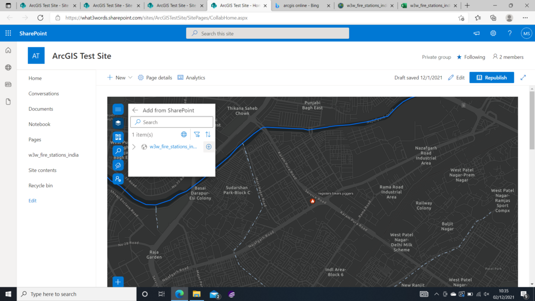535x301 pixels.
Task: Click the Edit link under site navigation
Action: (x=33, y=201)
